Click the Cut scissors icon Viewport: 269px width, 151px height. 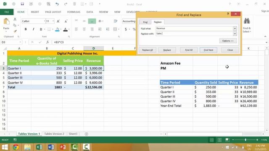pos(15,19)
